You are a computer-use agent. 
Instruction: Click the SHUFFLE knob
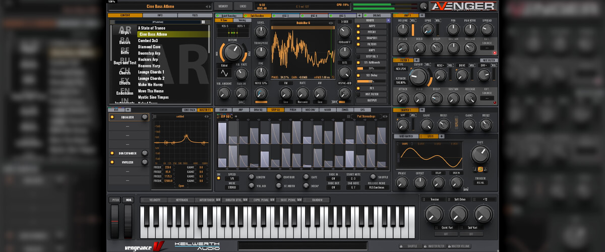pyautogui.click(x=373, y=177)
